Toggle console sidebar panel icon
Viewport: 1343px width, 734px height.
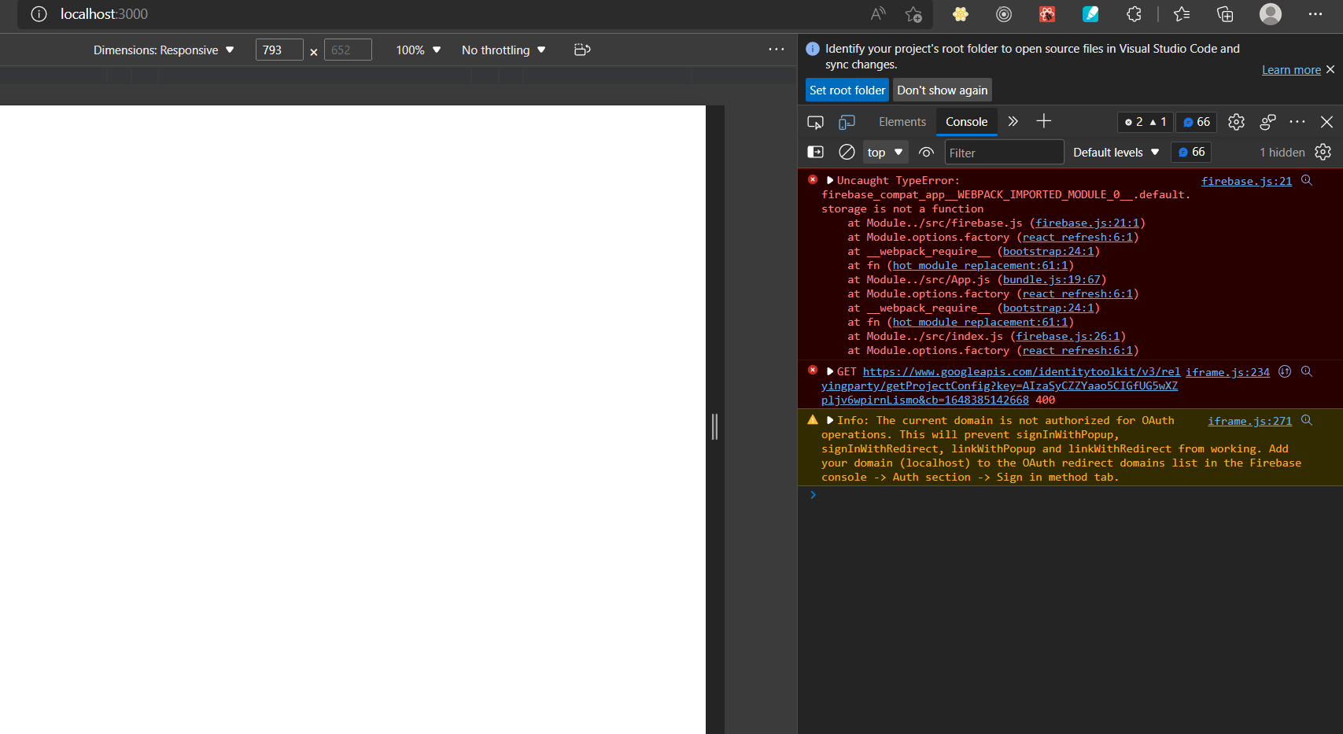click(816, 152)
